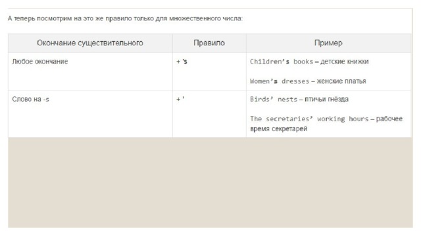Viewport: 421px width, 236px height.
Task: Click the translation 'детские книжки'
Action: 345,62
